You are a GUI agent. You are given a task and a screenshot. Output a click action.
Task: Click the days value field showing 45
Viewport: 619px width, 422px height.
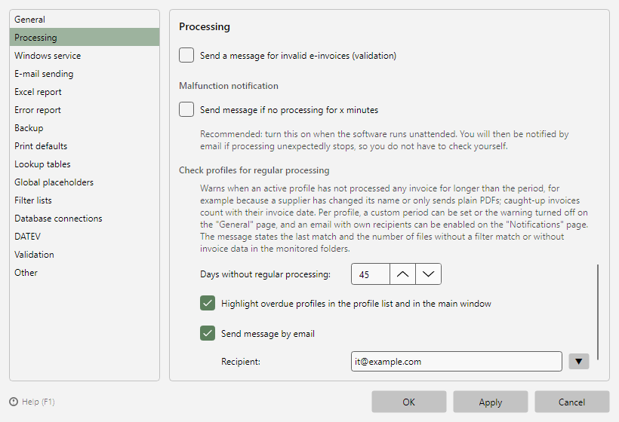click(371, 274)
